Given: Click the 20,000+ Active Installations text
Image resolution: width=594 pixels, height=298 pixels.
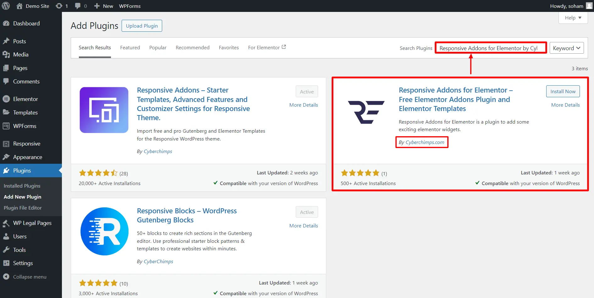Looking at the screenshot, I should point(109,184).
